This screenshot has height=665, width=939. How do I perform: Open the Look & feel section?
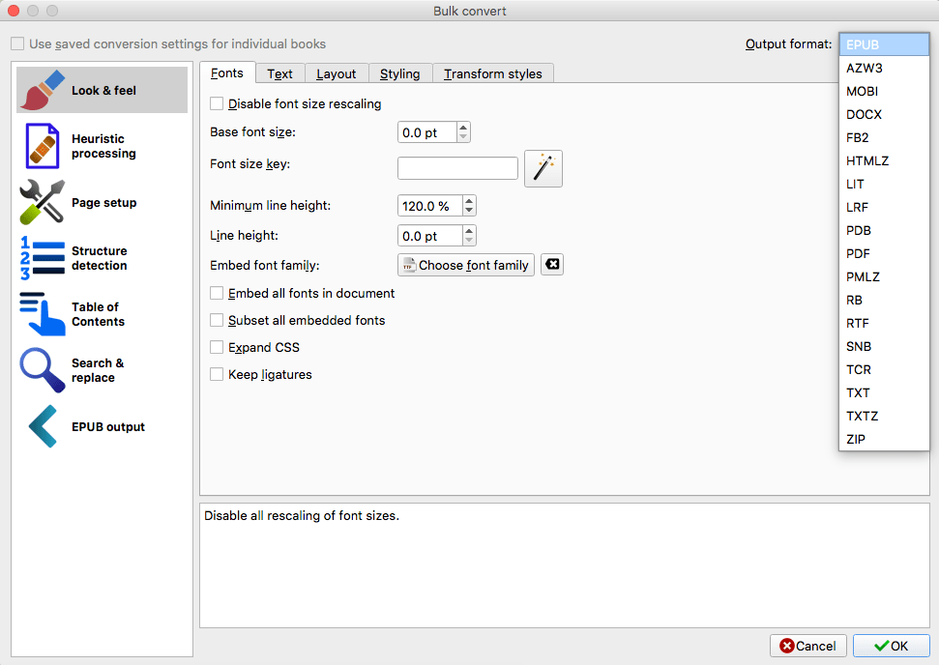click(x=102, y=90)
